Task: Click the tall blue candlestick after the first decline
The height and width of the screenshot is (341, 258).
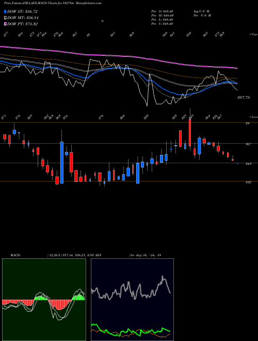Action: [x=62, y=162]
